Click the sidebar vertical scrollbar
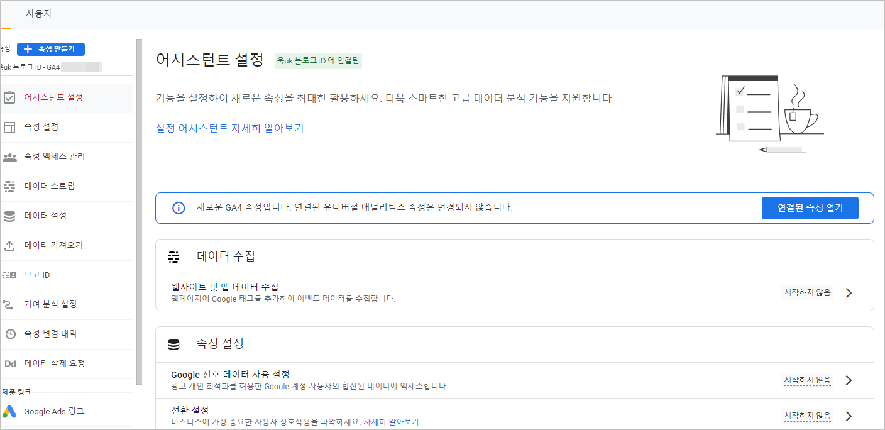 pos(139,212)
